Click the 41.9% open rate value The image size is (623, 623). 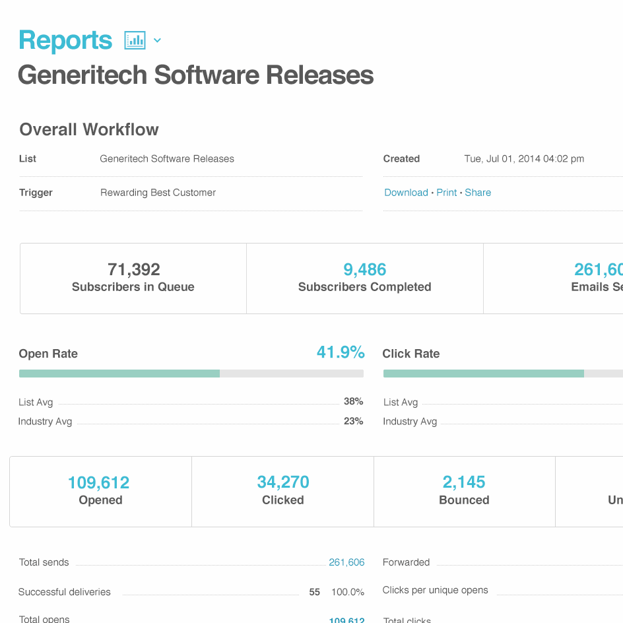point(341,352)
